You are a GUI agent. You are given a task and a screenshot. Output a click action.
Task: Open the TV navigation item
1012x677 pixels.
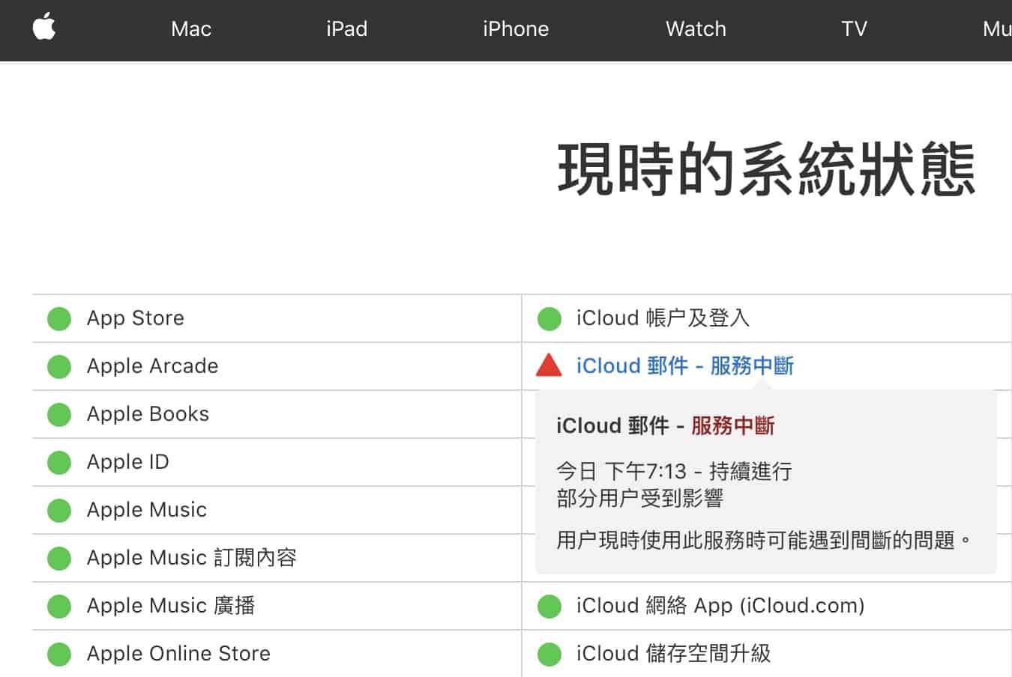[x=854, y=29]
